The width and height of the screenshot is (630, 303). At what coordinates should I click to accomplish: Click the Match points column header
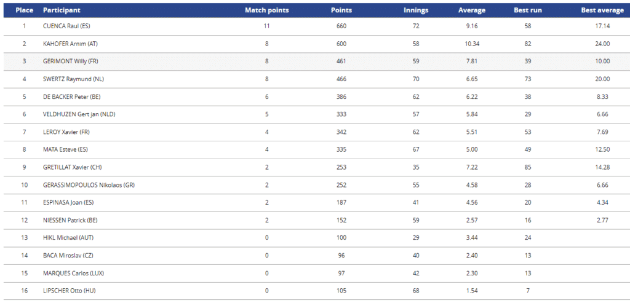click(x=267, y=10)
